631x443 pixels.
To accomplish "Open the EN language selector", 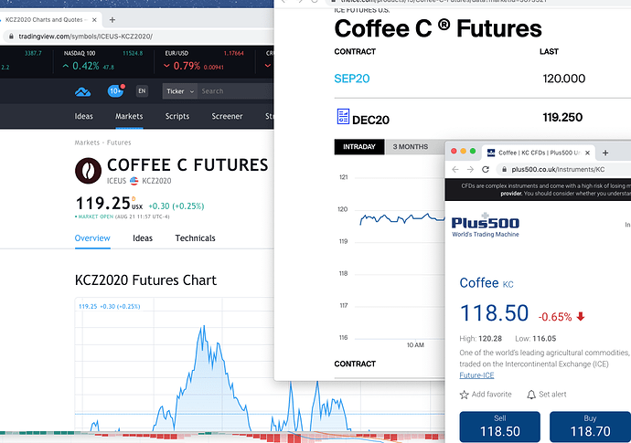I will [x=142, y=91].
